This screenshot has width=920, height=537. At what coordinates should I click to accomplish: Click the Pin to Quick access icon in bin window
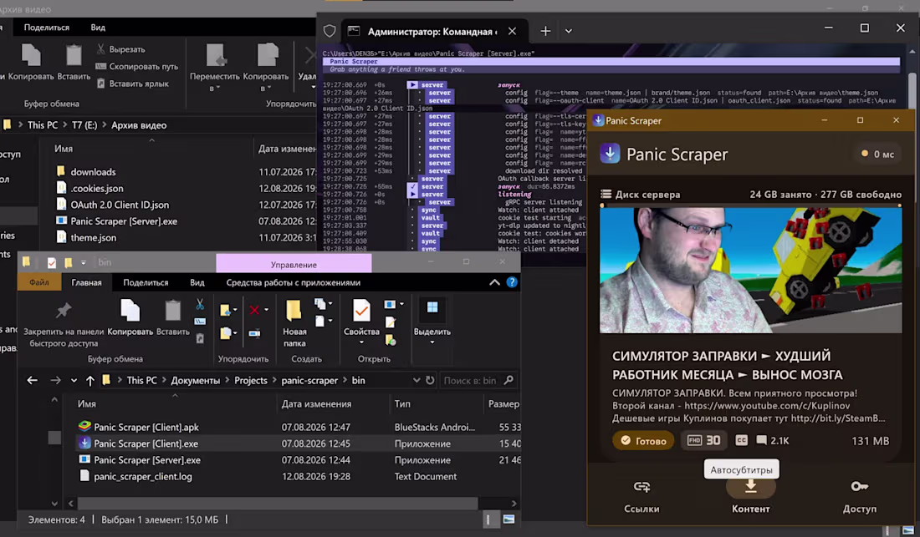(64, 311)
